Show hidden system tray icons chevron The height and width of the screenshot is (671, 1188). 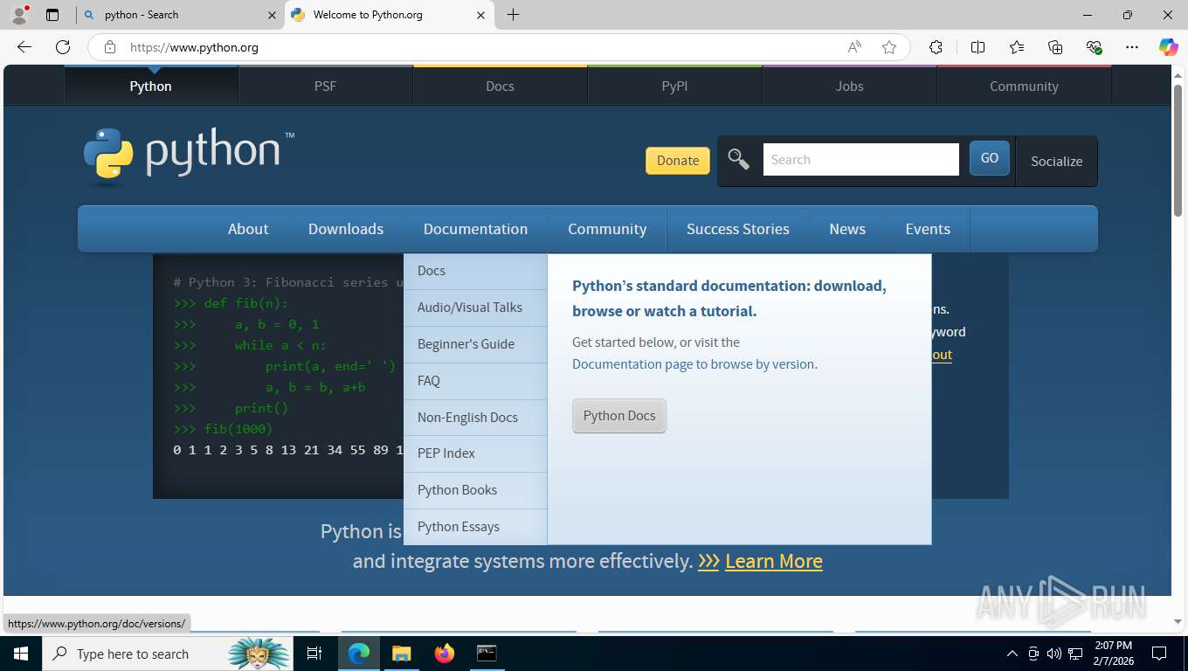(1012, 654)
